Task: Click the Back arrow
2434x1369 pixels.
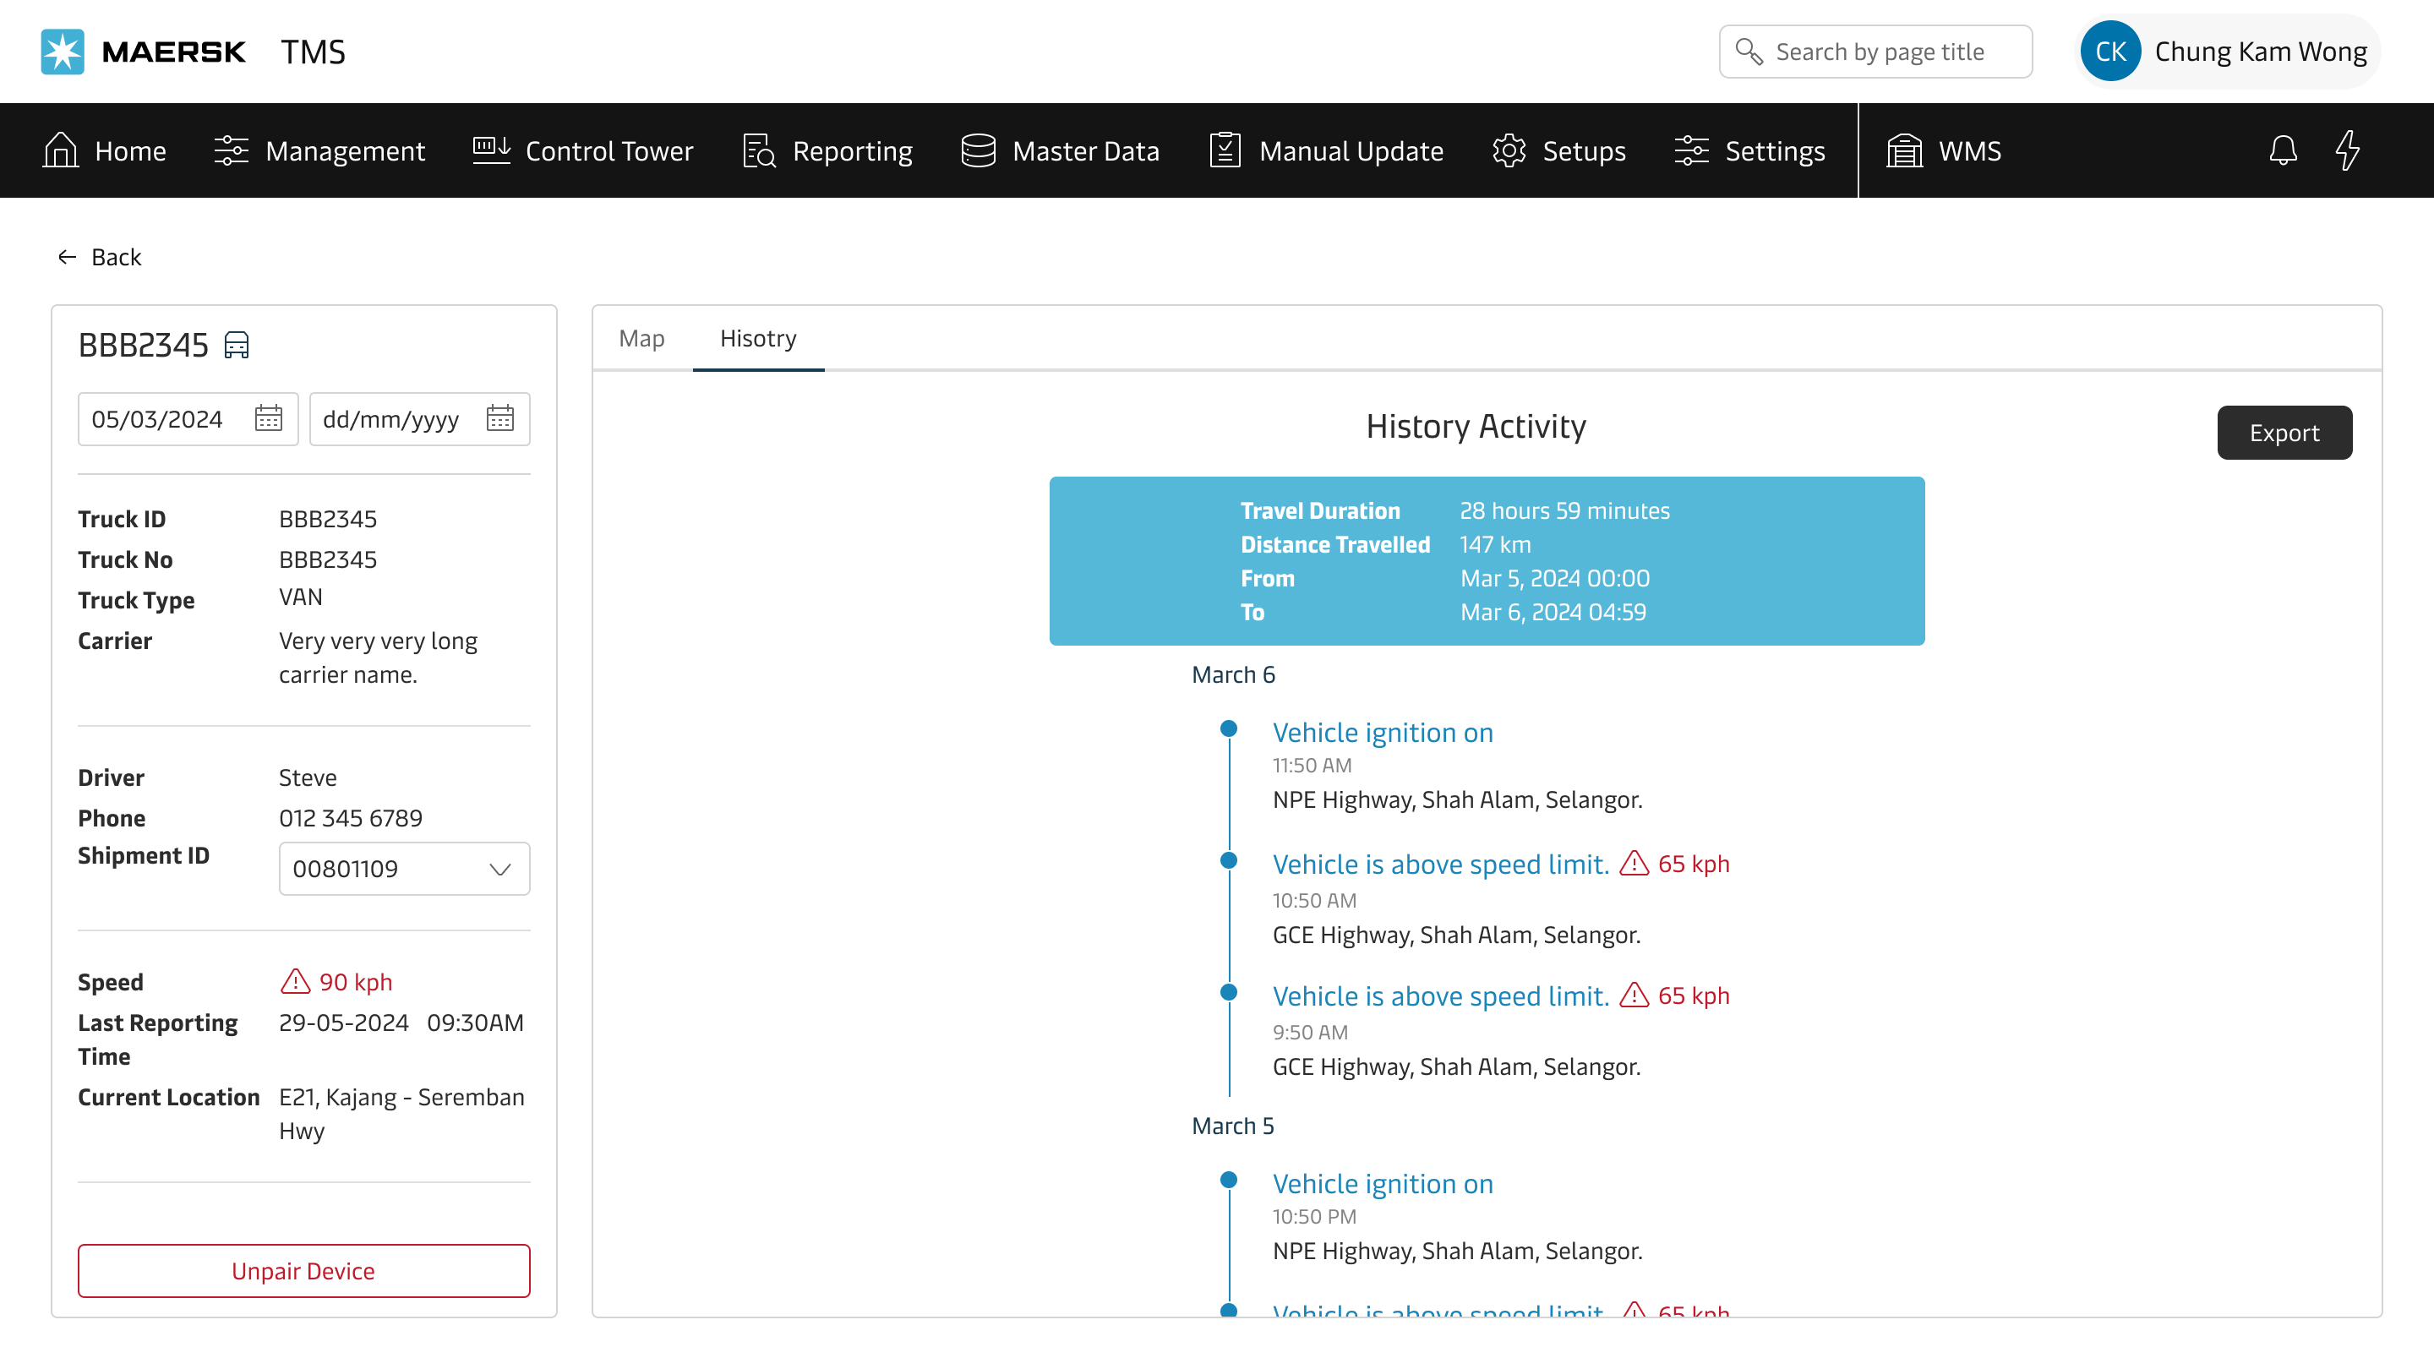Action: (67, 257)
